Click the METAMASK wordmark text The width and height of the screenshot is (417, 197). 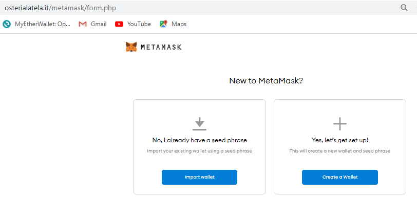[161, 48]
